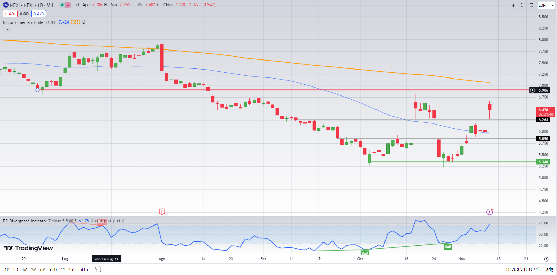Screen dimensions: 557x275
Task: Click the RSI 75.00 scale value
Action: click(543, 223)
